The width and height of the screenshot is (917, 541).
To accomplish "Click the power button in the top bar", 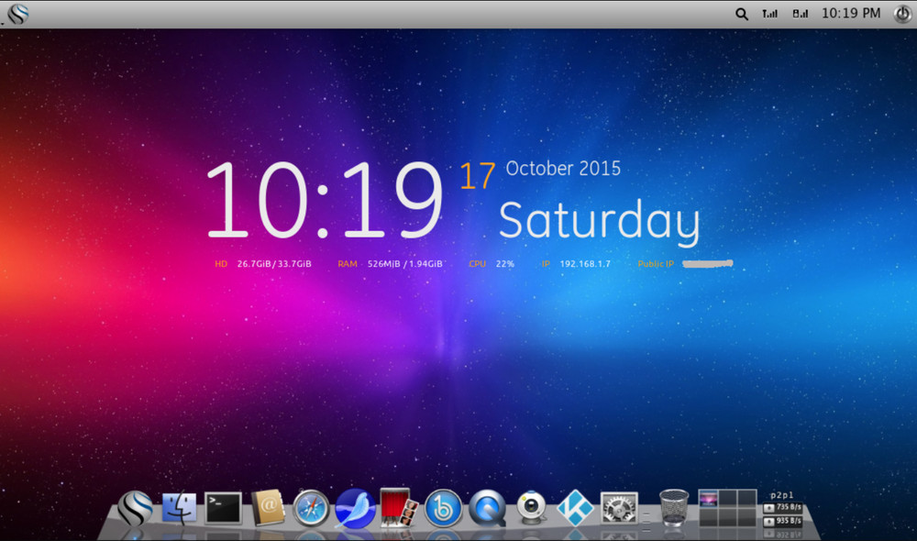I will pos(901,13).
